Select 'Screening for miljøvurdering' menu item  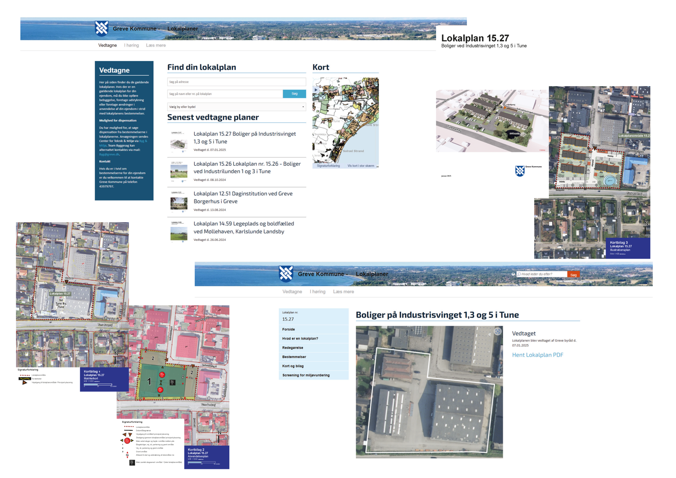[306, 375]
